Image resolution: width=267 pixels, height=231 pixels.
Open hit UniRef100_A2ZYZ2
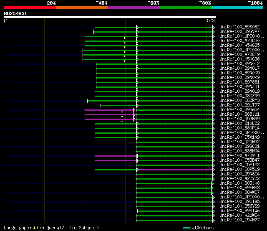pyautogui.click(x=239, y=179)
